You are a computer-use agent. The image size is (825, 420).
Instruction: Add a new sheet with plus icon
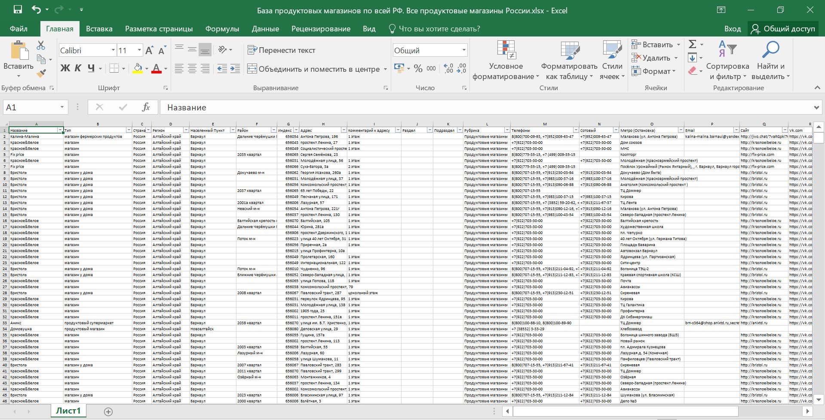108,411
